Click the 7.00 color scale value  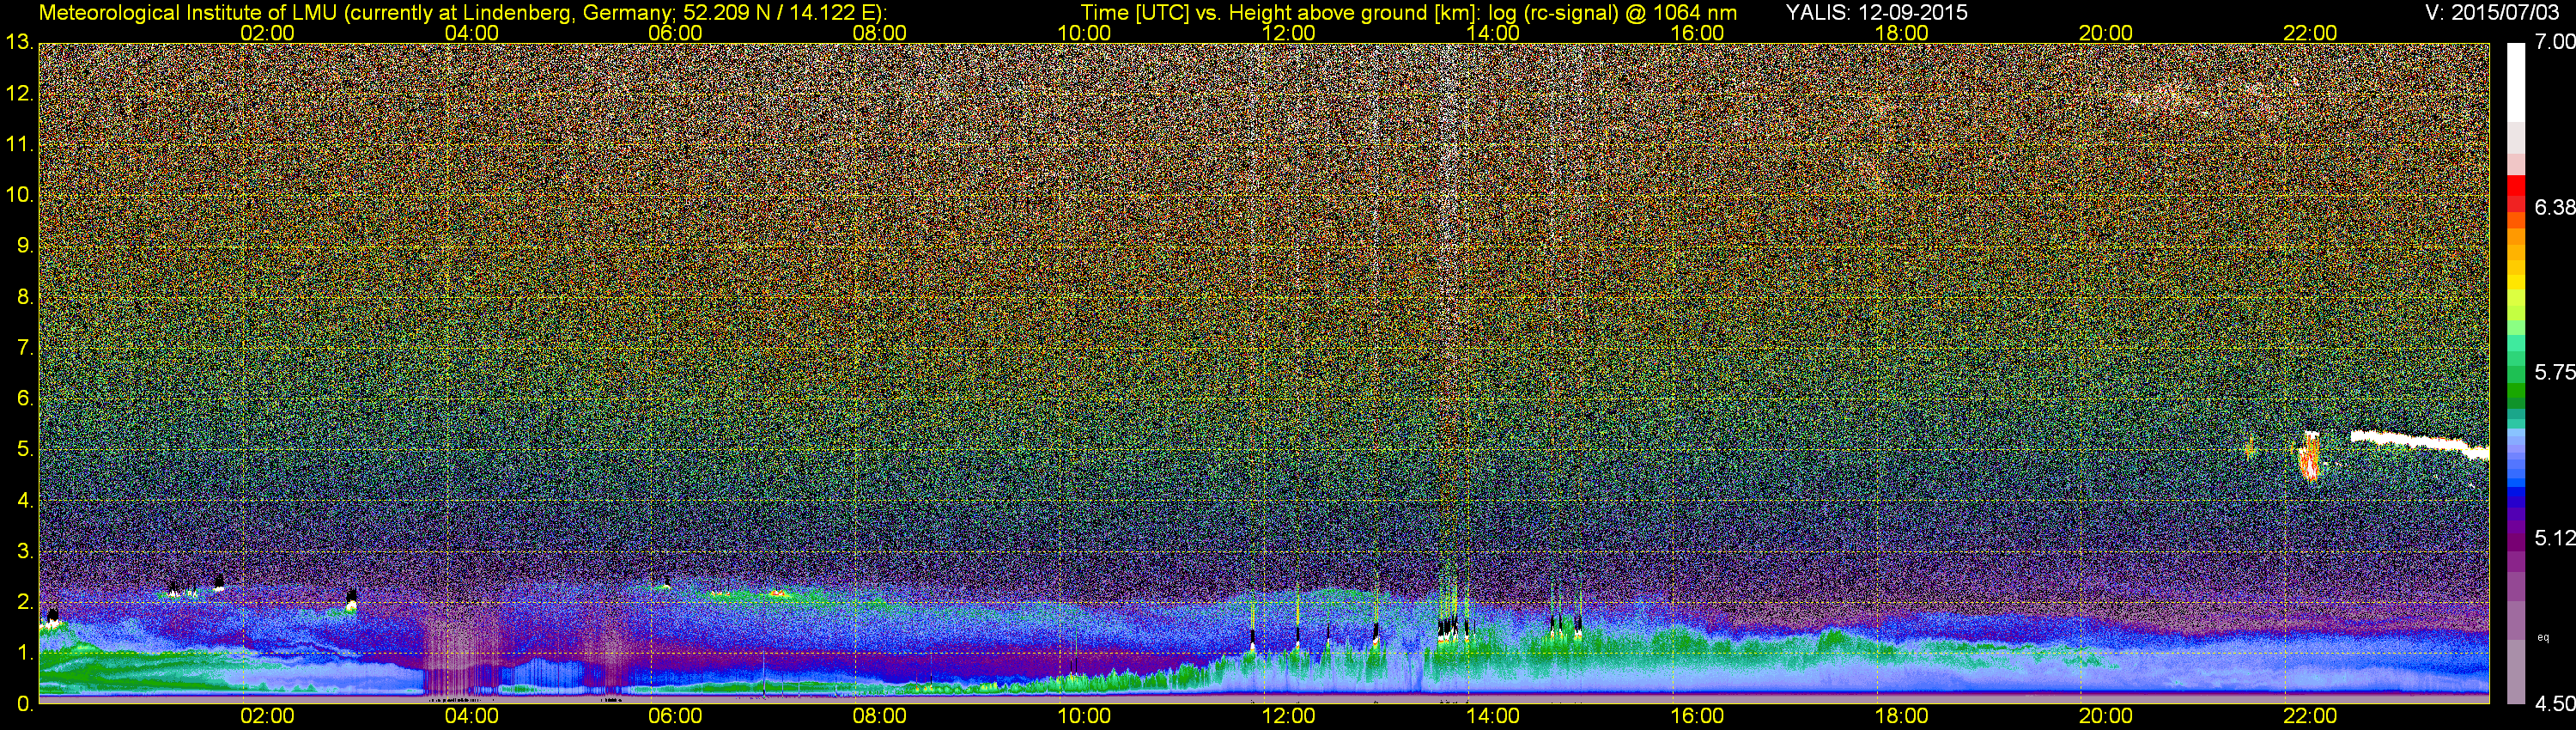tap(2555, 42)
